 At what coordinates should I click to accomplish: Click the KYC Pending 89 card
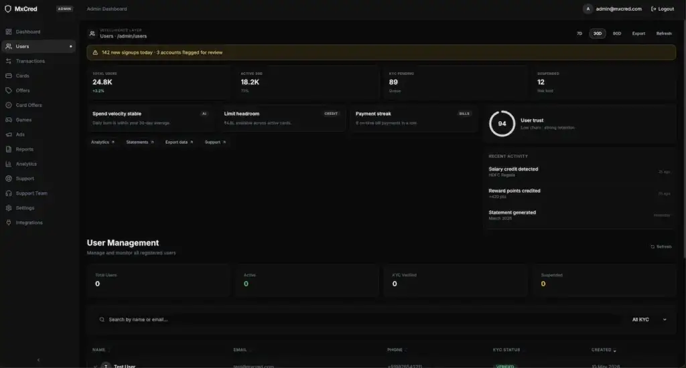(455, 82)
